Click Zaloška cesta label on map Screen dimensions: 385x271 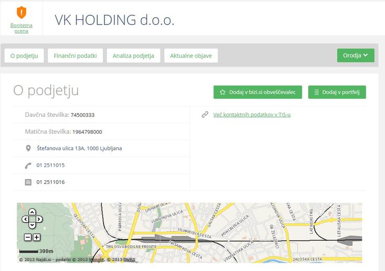tap(307, 259)
